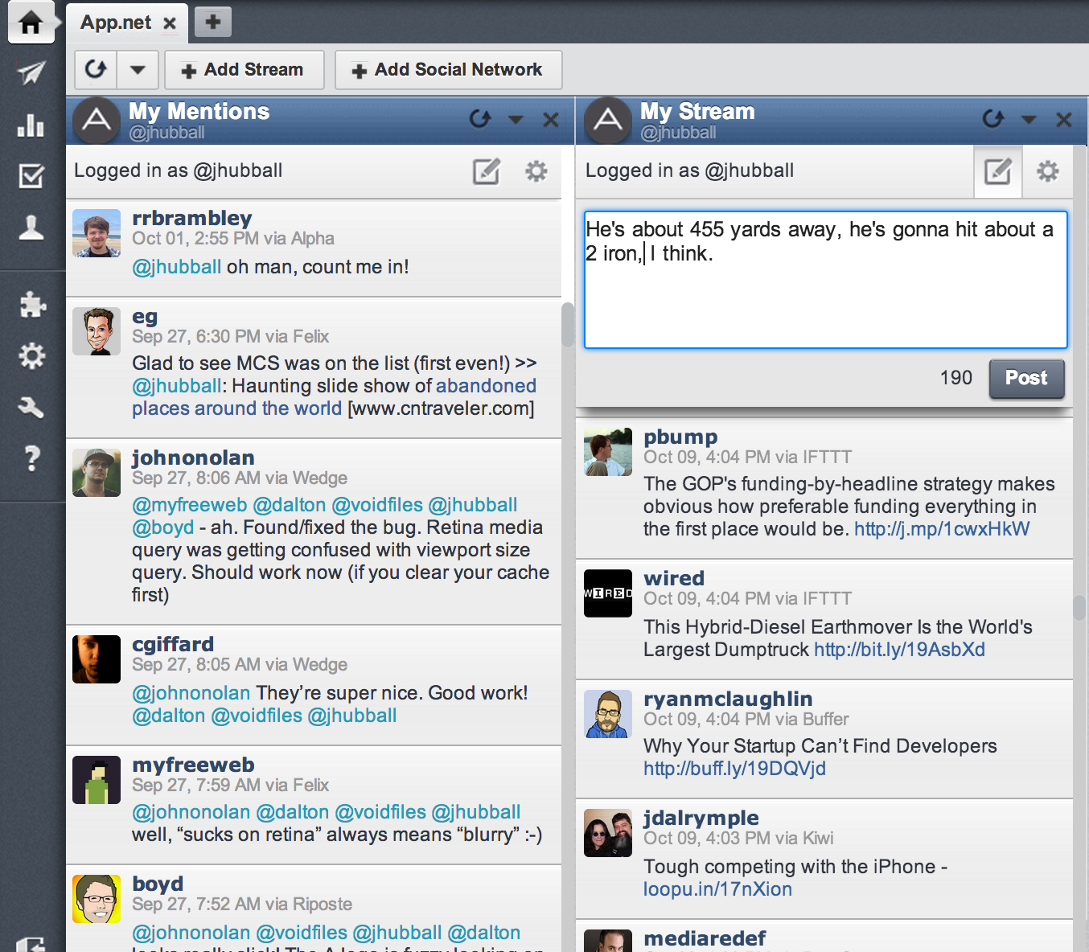
Task: Open cgiffard's avatar
Action: (97, 659)
